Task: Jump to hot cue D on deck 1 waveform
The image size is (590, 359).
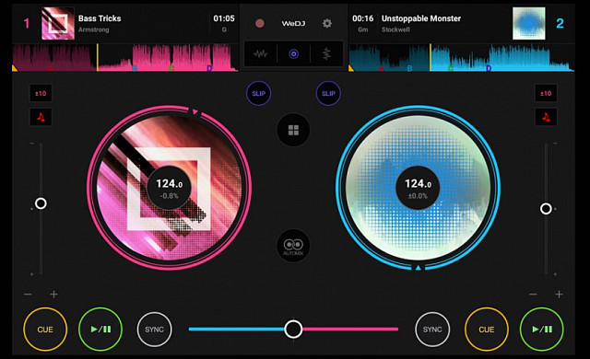Action: [209, 68]
